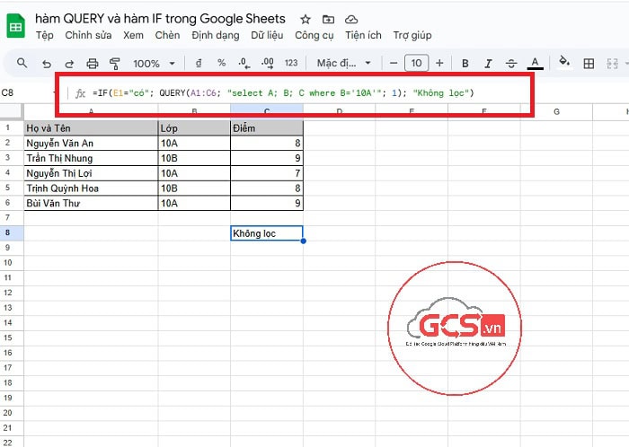Open the Định dạng menu

click(216, 35)
